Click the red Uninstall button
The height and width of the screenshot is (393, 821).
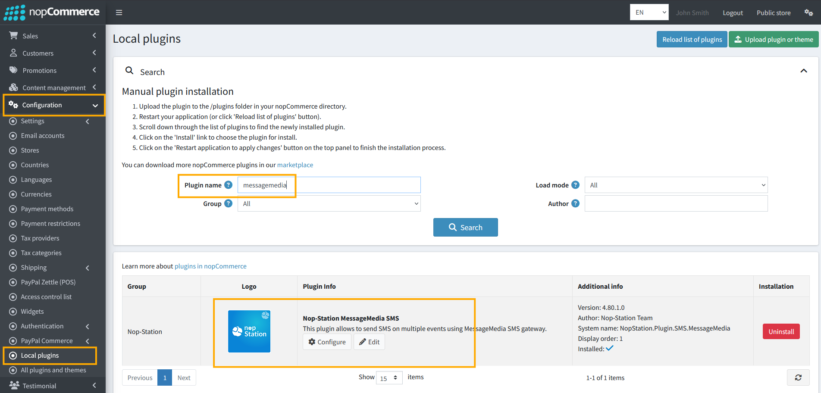(781, 331)
